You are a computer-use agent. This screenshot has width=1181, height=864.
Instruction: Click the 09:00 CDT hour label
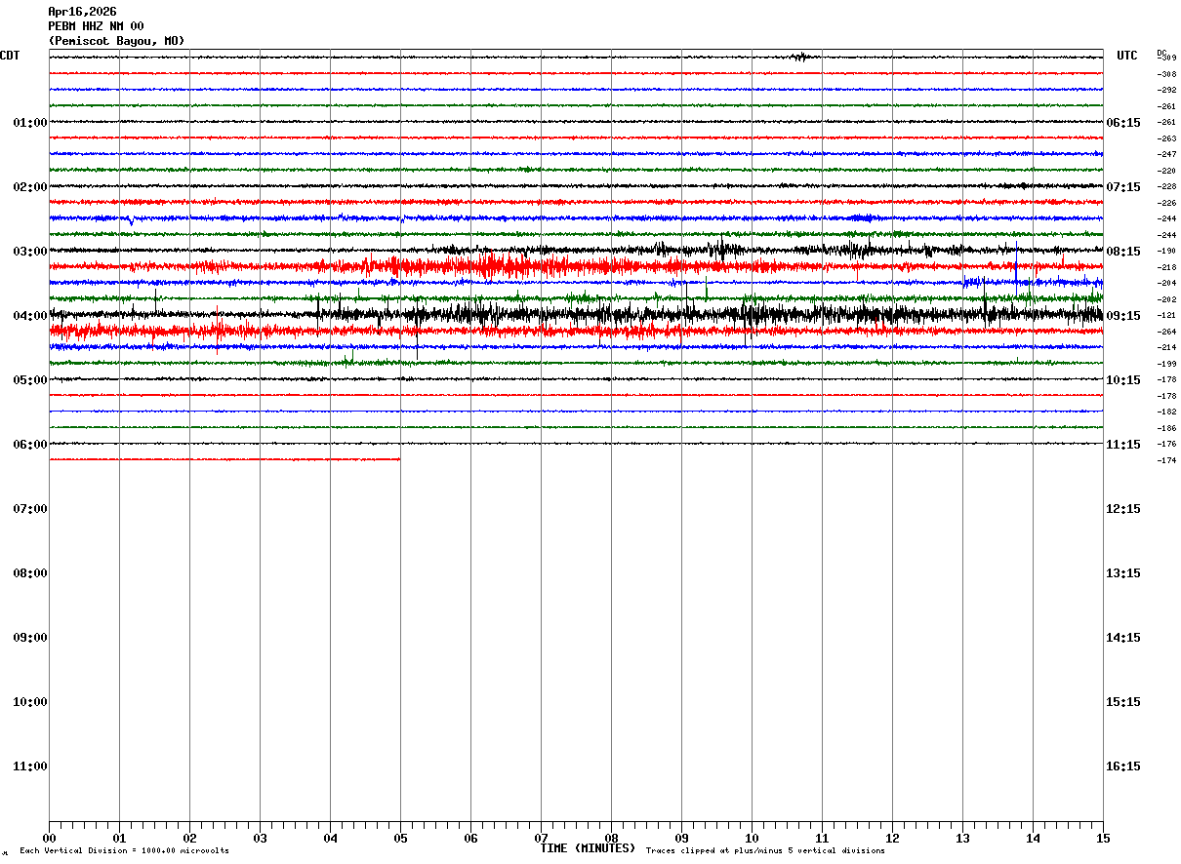pyautogui.click(x=30, y=638)
